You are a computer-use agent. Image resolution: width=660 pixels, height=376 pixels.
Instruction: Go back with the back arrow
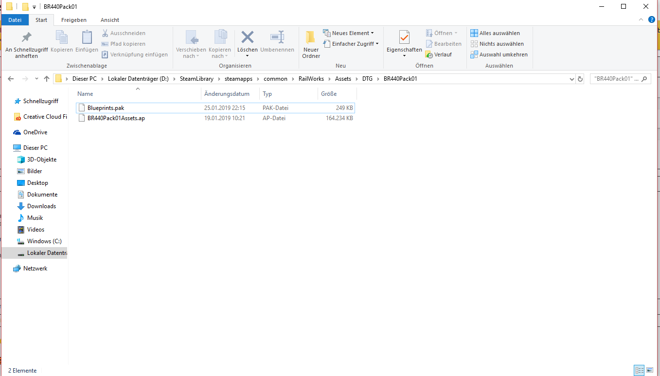pos(11,79)
